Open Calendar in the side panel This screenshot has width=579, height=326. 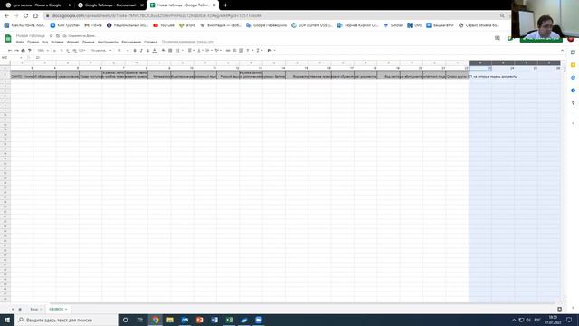click(573, 53)
